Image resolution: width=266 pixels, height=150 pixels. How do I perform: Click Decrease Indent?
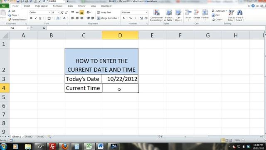pyautogui.click(x=88, y=18)
